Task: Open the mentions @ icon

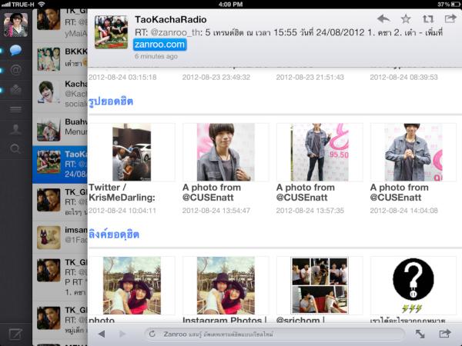Action: click(x=15, y=70)
